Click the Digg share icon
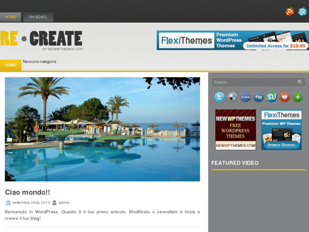Viewport: 309px width, 232px height. [258, 97]
